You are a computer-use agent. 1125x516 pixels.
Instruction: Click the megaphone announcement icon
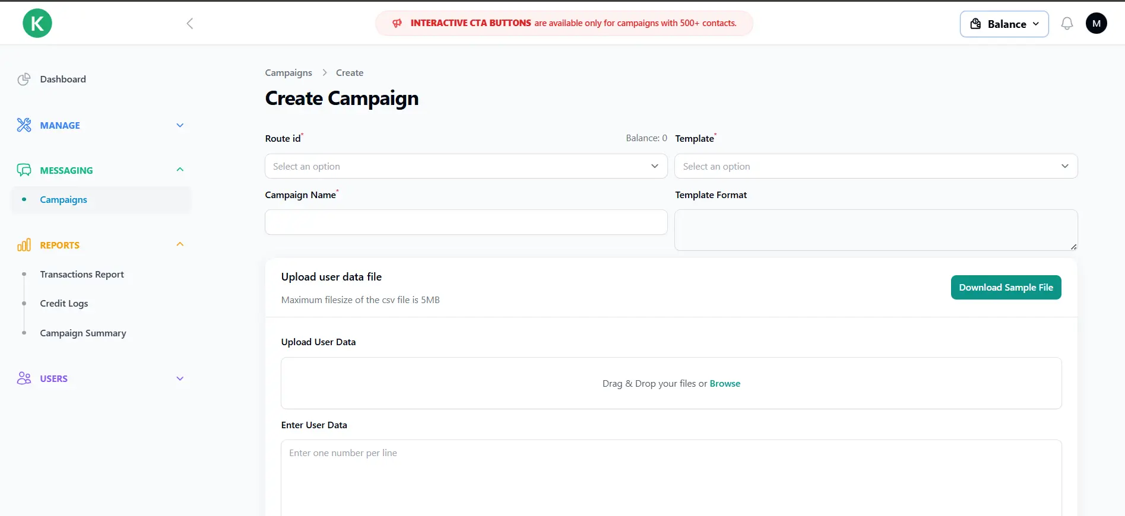click(397, 23)
